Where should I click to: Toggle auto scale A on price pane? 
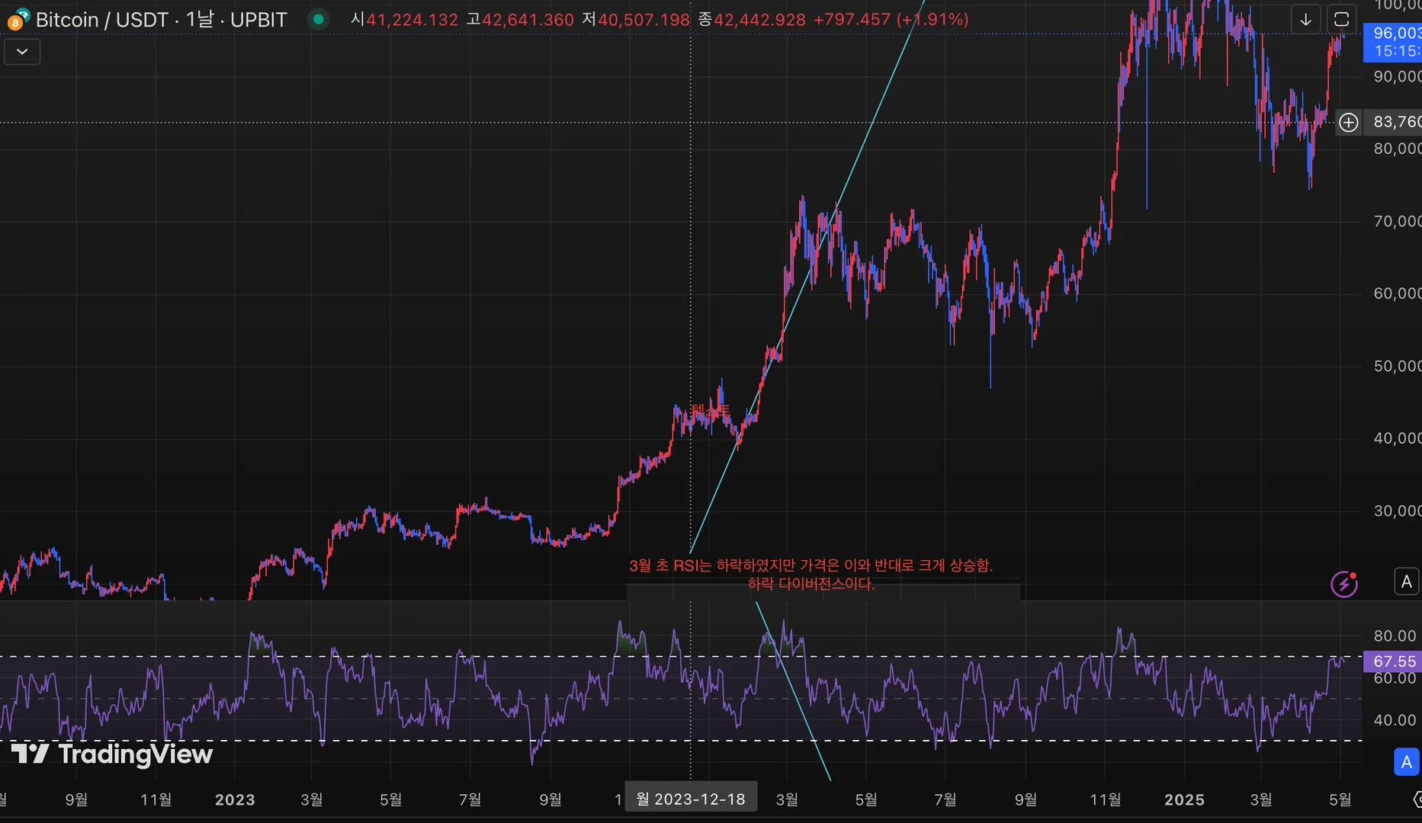(x=1407, y=581)
